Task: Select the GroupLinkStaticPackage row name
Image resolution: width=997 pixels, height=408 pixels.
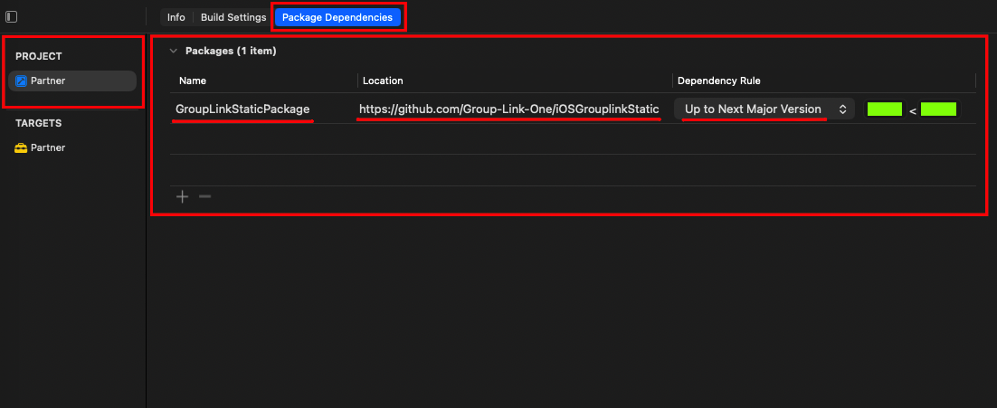Action: click(242, 109)
